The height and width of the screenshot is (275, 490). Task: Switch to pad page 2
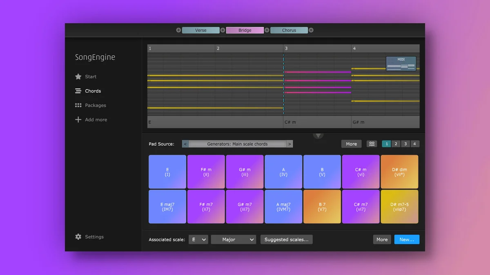(396, 144)
